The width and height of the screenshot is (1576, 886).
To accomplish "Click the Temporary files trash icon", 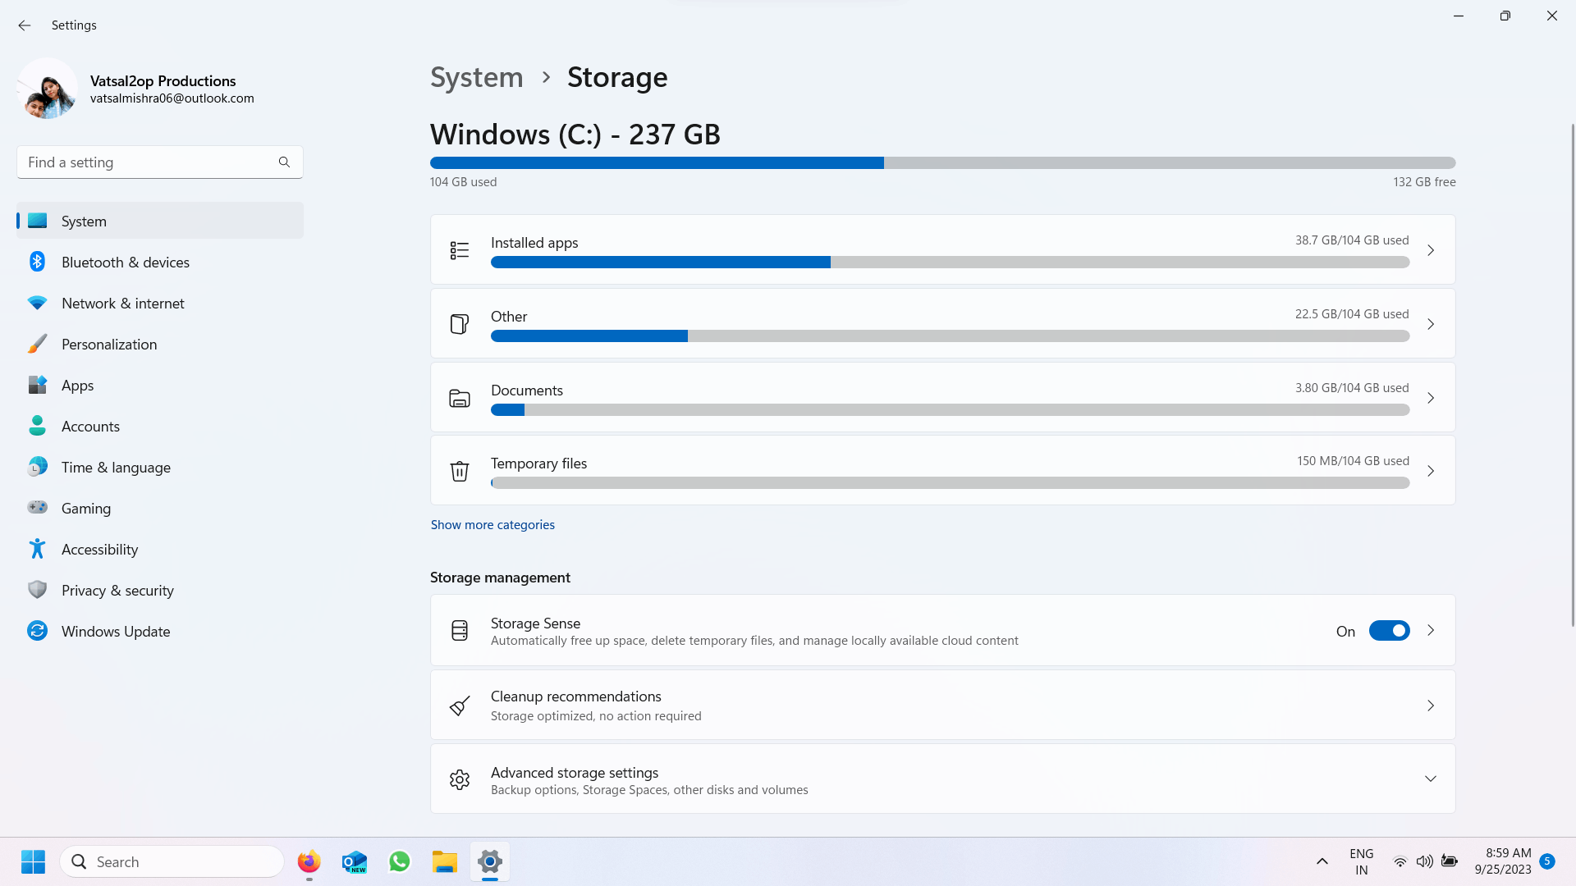I will [x=460, y=471].
